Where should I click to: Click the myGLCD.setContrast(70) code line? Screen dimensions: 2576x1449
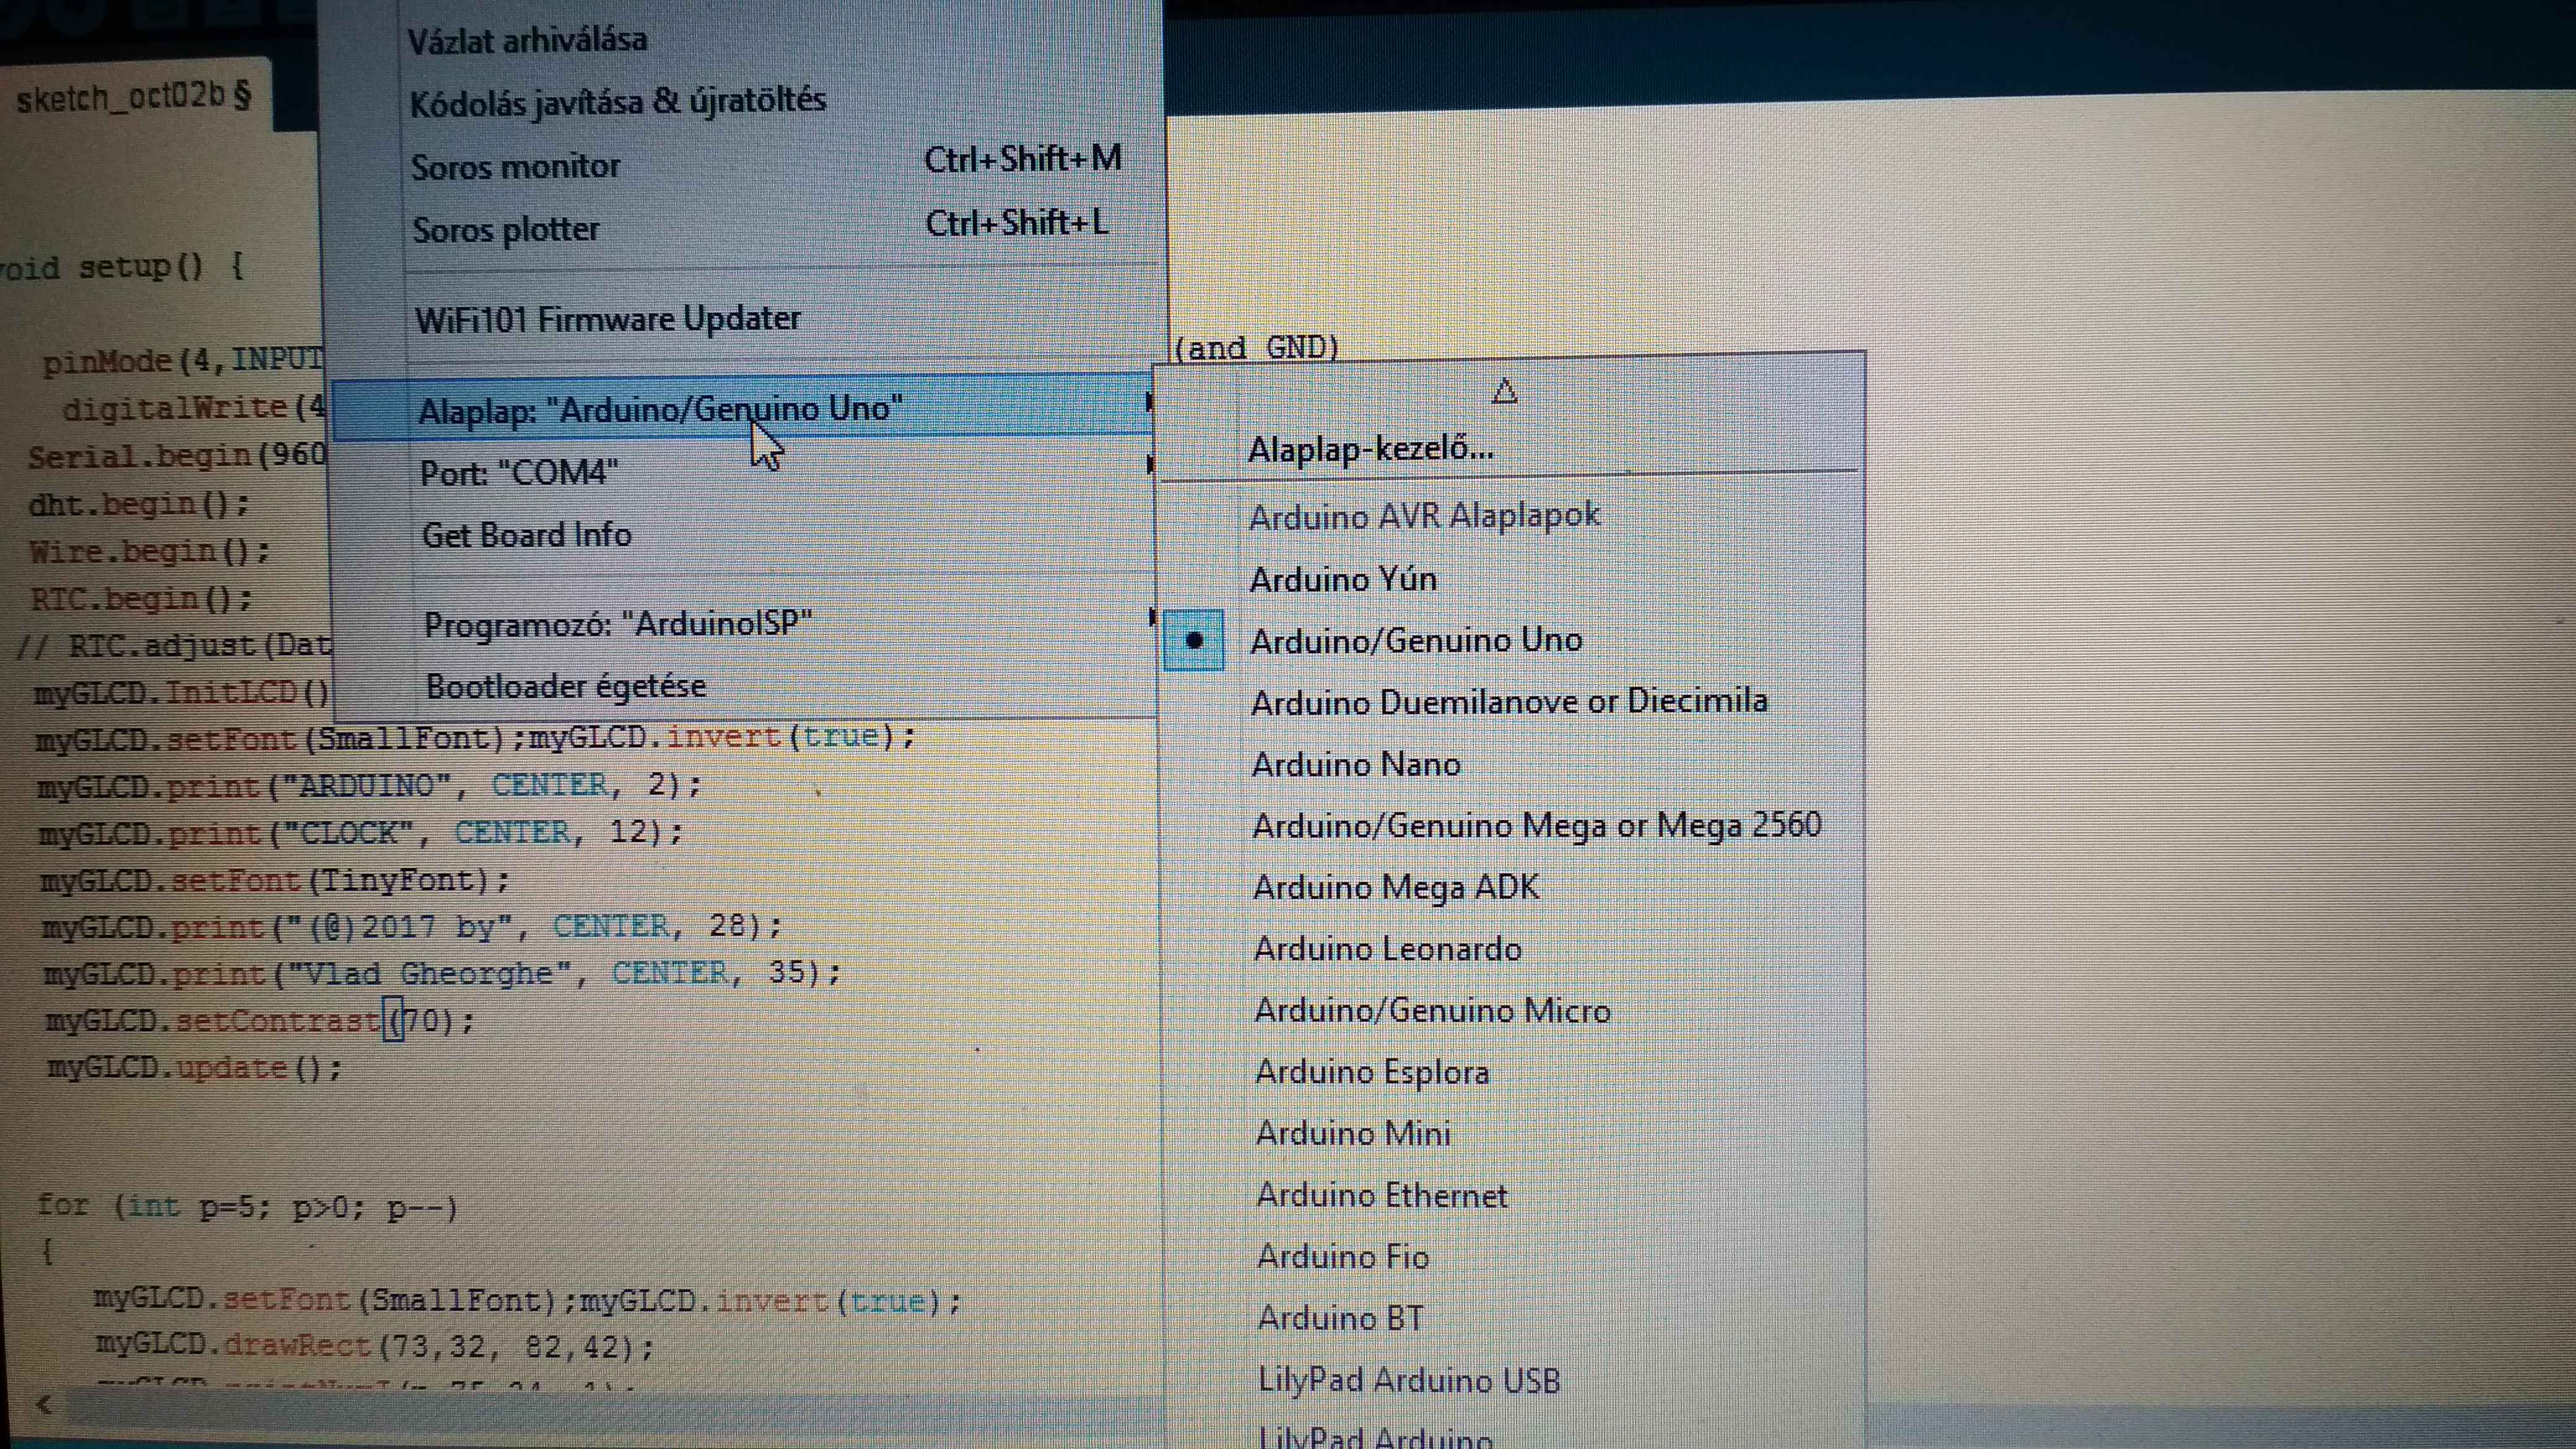[x=260, y=1021]
